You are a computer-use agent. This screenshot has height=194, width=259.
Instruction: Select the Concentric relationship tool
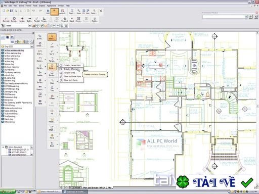pos(14,19)
